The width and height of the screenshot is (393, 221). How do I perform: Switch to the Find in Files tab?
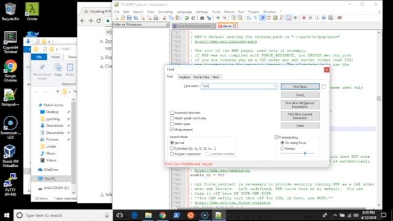[201, 77]
